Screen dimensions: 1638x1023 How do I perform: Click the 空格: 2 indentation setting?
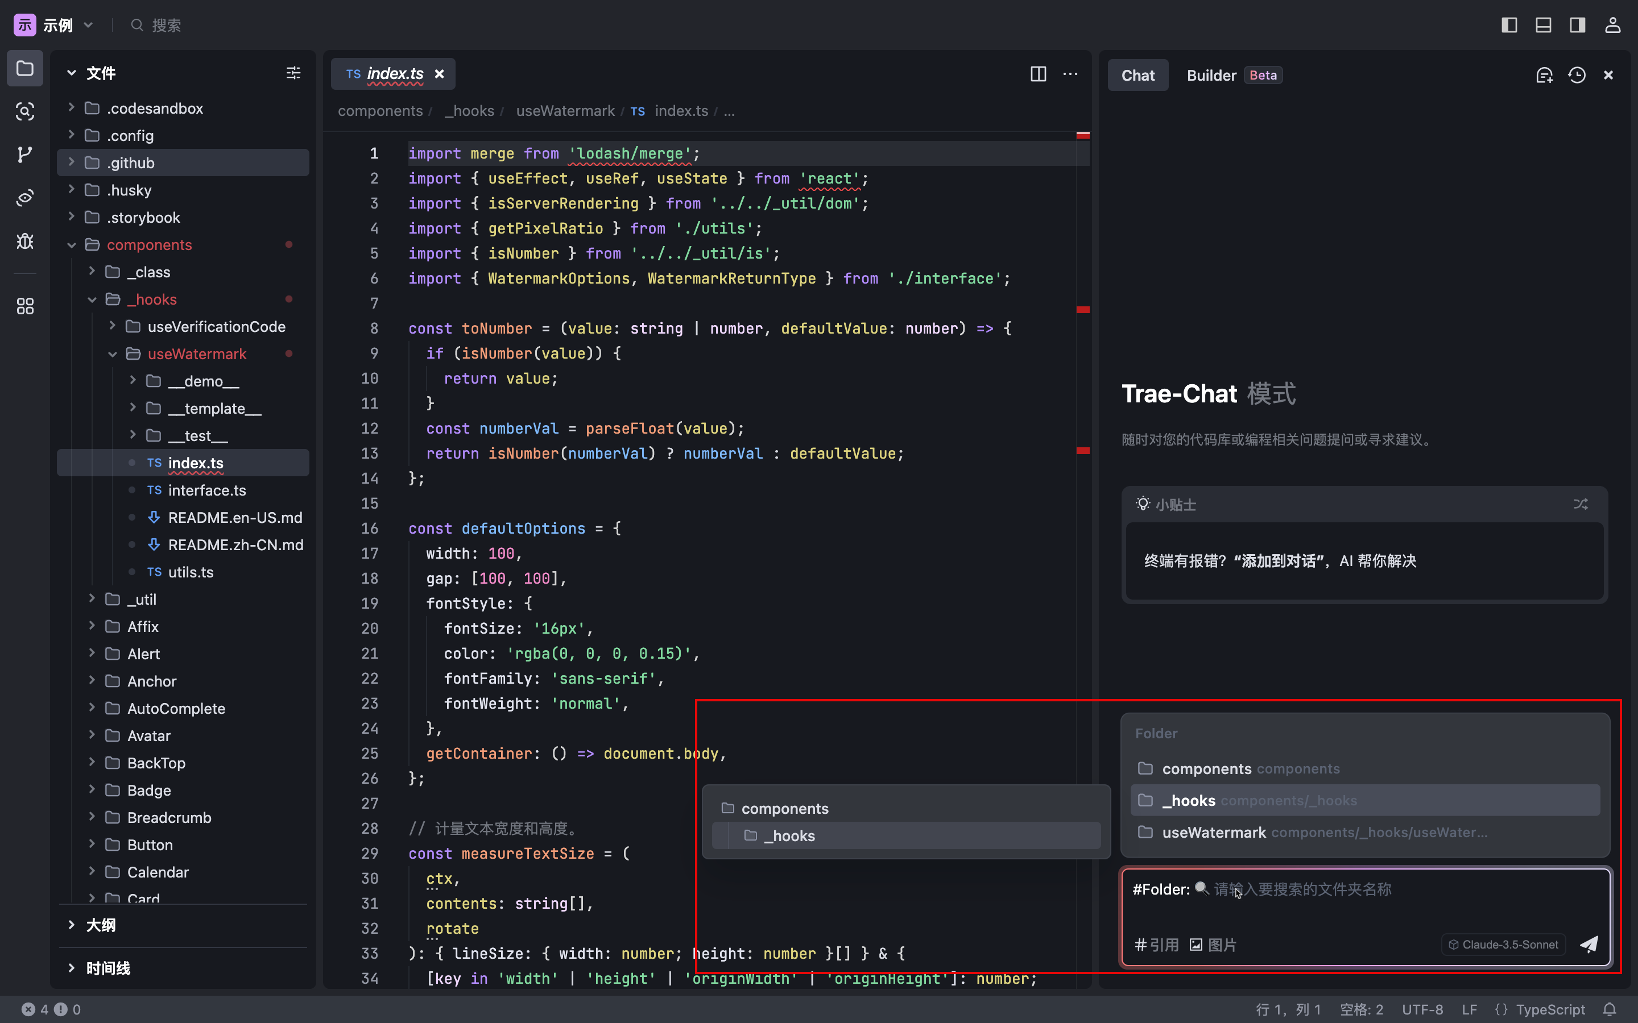[1361, 1009]
